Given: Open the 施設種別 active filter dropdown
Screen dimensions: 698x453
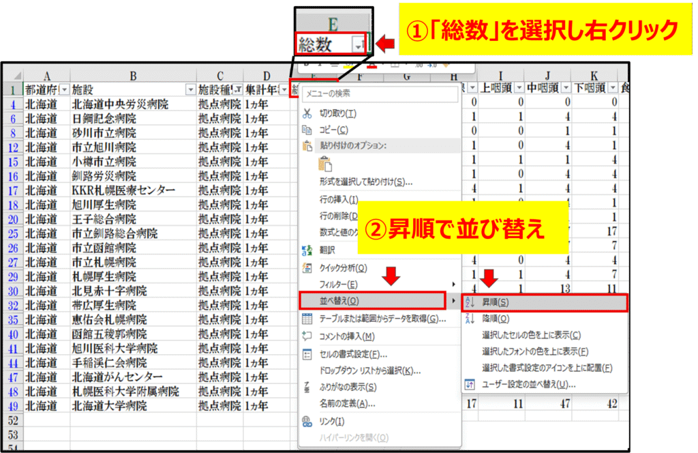Looking at the screenshot, I should (237, 89).
